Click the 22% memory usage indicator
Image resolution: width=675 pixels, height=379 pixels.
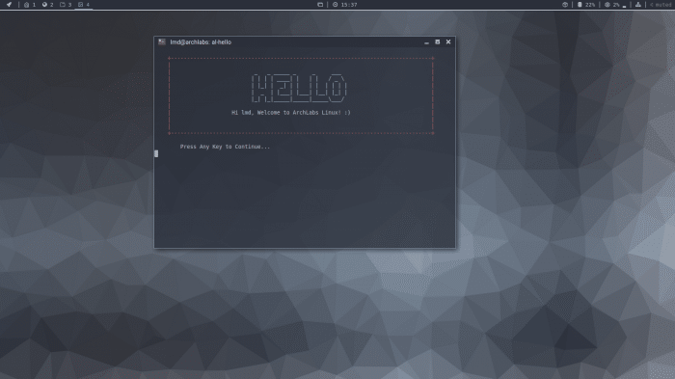(586, 4)
